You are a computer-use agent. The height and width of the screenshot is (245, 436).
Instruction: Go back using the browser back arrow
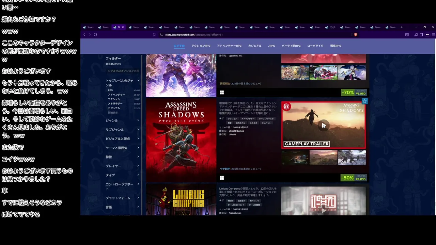click(84, 34)
